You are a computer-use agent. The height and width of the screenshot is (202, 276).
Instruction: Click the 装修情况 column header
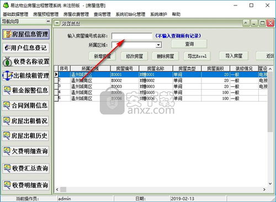click(x=244, y=69)
